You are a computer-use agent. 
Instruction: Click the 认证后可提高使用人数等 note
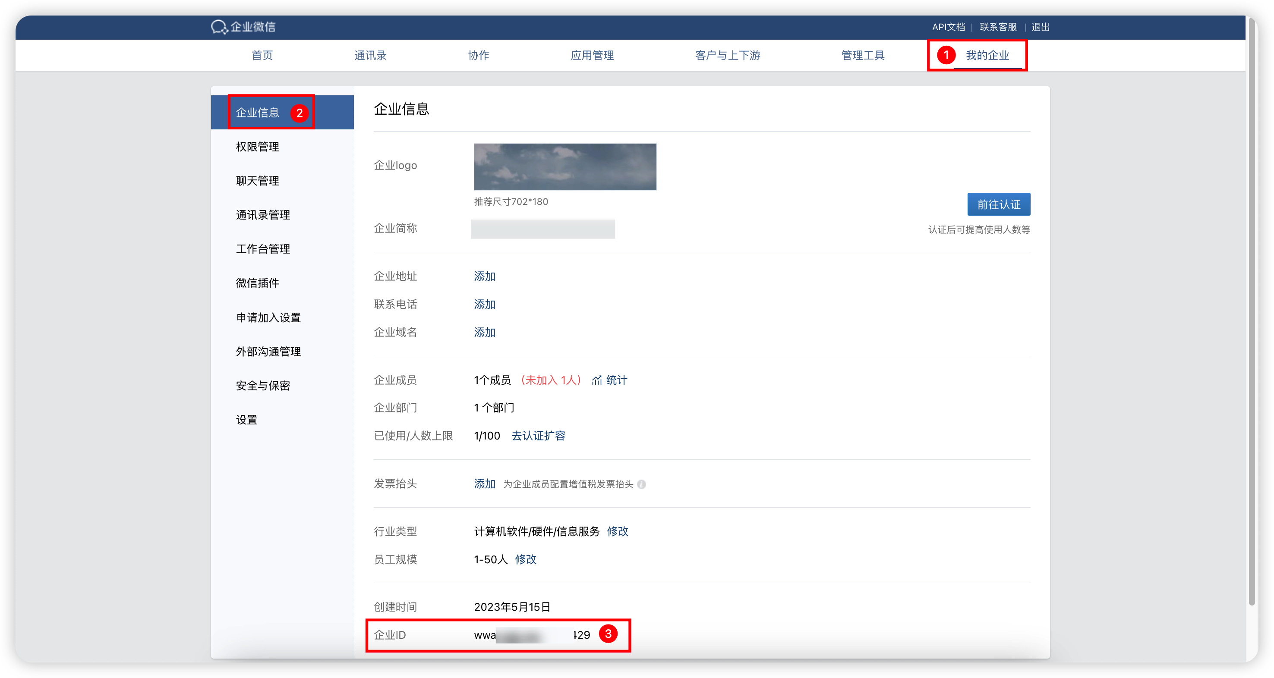click(x=979, y=230)
